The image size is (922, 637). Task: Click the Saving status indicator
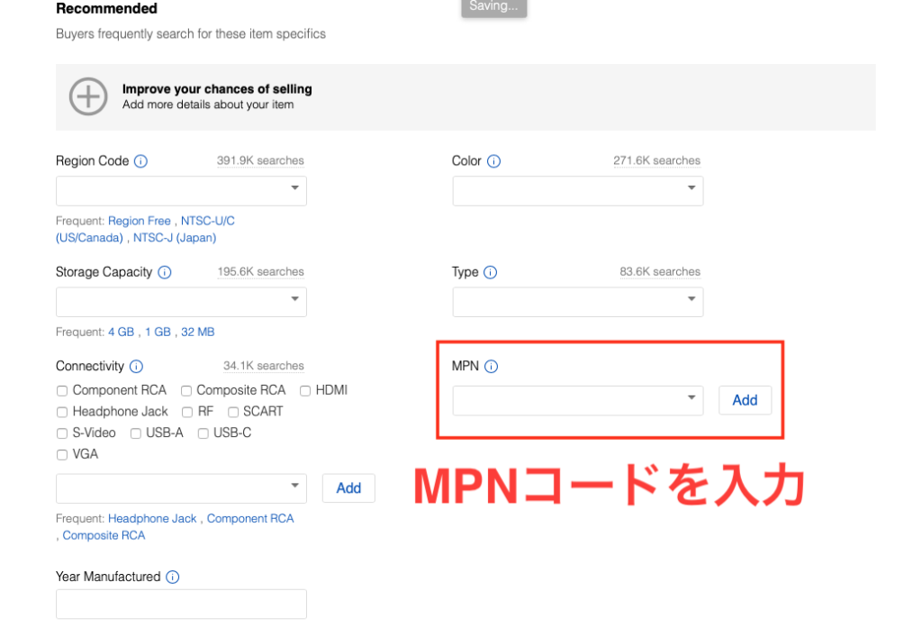(x=493, y=5)
